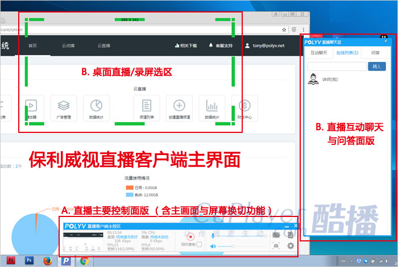This screenshot has height=267, width=398.
Task: Click the 2个 video count link
Action: pyautogui.click(x=19, y=166)
